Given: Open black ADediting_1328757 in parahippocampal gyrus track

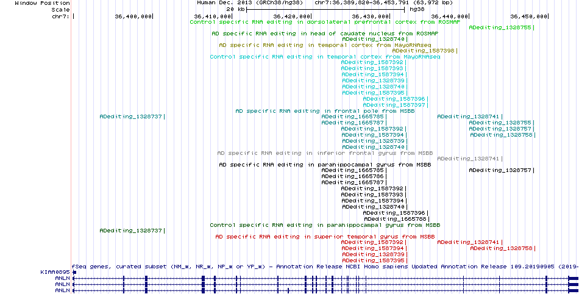Looking at the screenshot, I should [x=500, y=170].
